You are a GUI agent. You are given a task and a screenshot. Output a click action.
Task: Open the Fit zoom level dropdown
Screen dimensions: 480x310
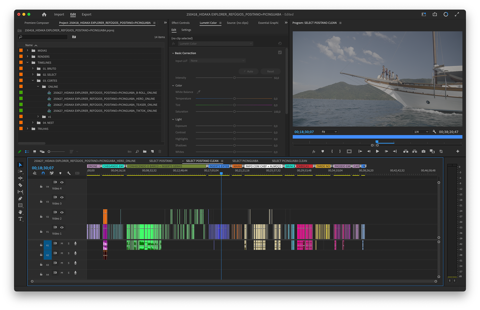coord(329,132)
